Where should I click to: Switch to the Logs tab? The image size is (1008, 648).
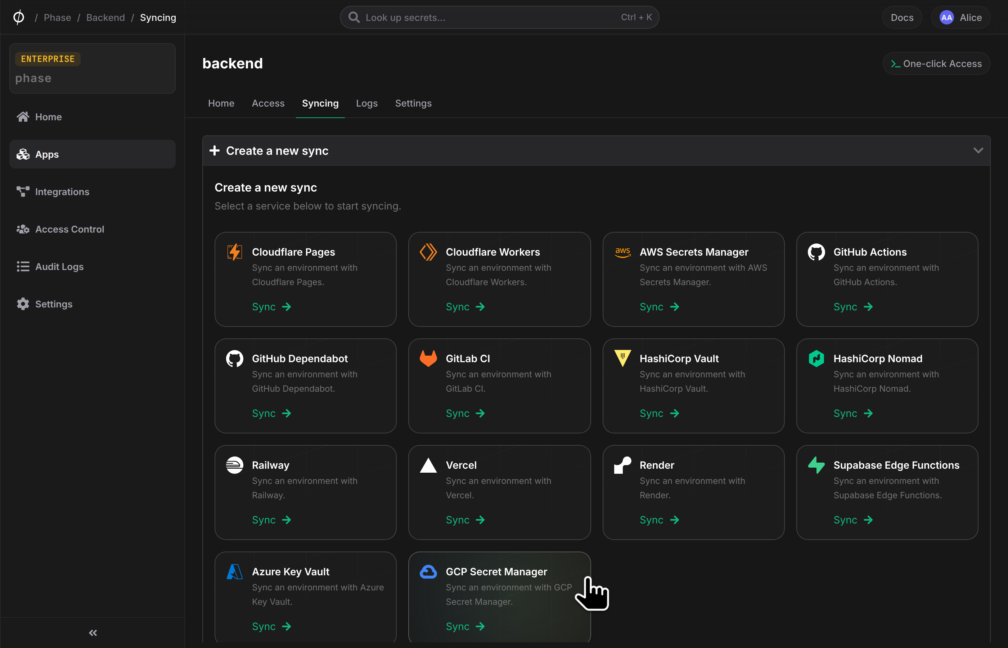(x=367, y=103)
